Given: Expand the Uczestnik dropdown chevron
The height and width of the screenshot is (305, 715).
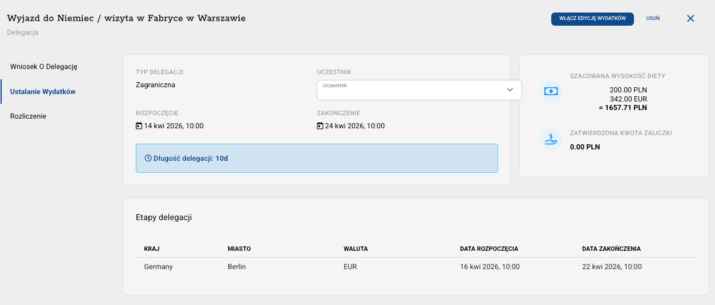Looking at the screenshot, I should [510, 90].
